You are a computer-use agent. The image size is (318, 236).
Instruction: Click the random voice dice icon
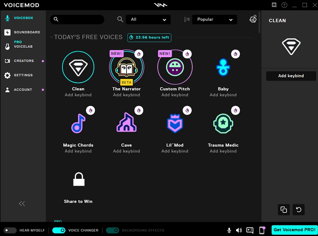[x=253, y=19]
